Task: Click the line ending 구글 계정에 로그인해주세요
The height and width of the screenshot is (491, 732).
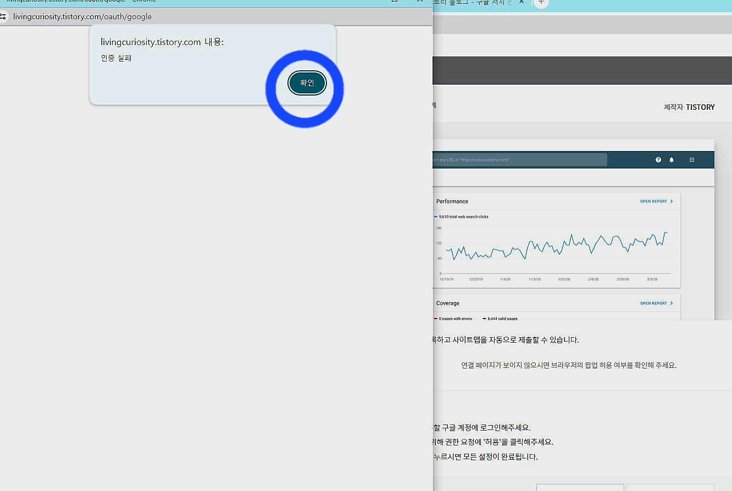Action: tap(482, 427)
